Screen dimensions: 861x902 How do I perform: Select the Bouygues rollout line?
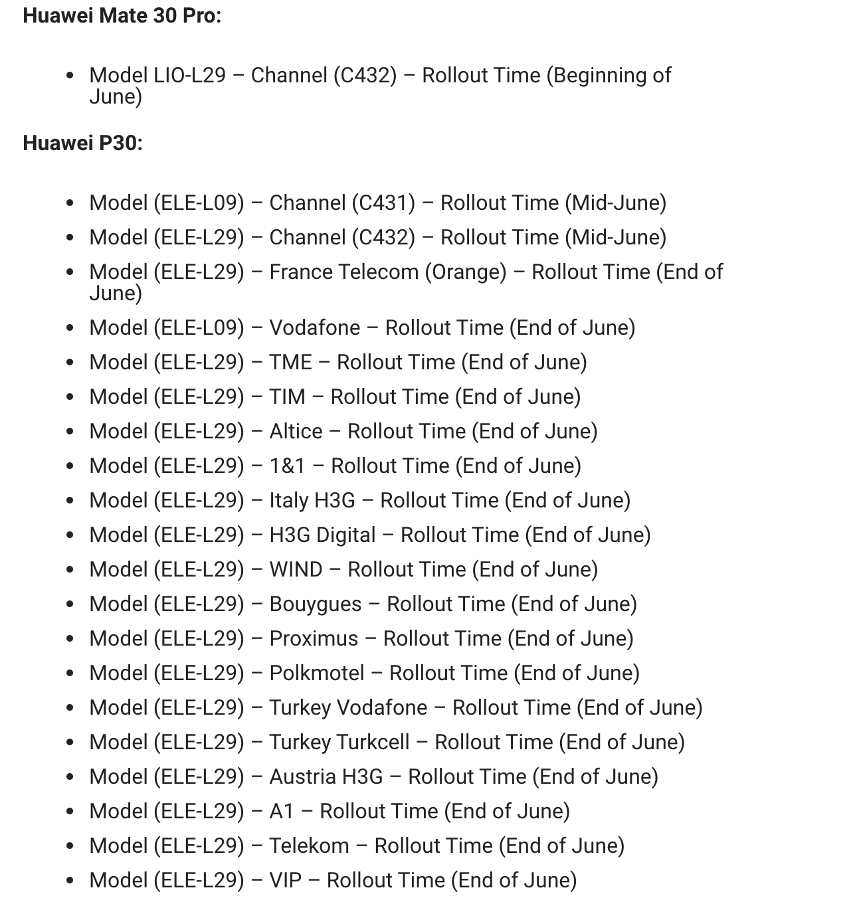(363, 604)
